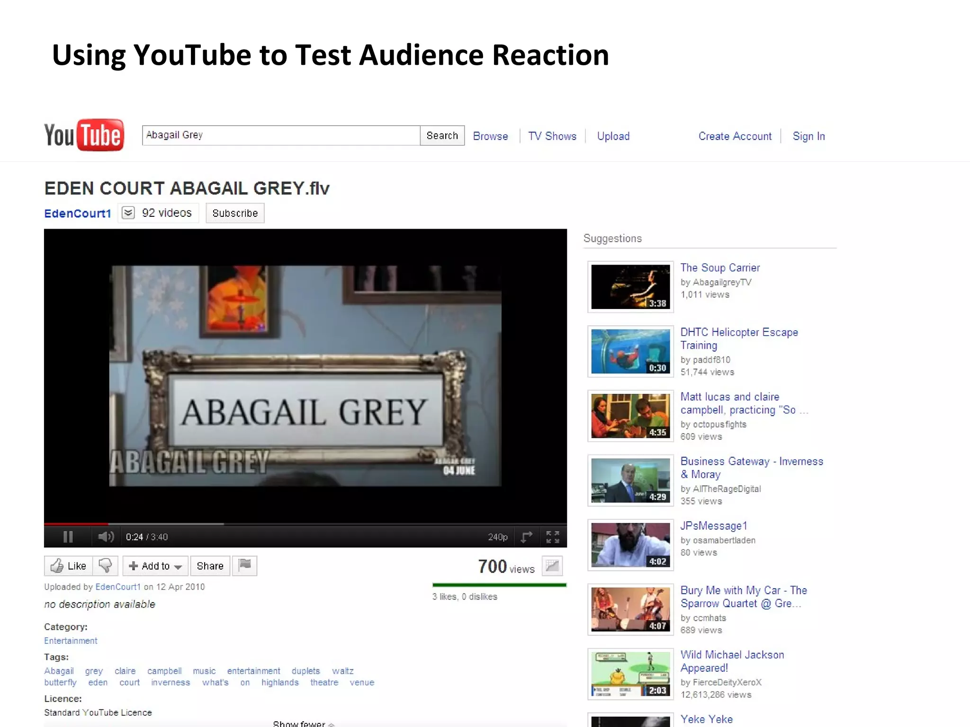Flag the video with flag icon
This screenshot has height=727, width=970.
[x=245, y=566]
